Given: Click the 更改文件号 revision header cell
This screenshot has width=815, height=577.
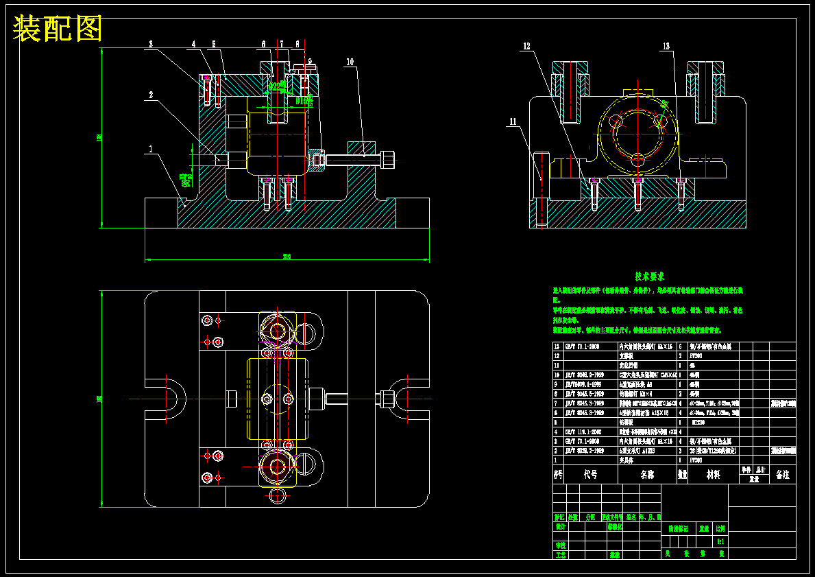Looking at the screenshot, I should click(x=612, y=517).
